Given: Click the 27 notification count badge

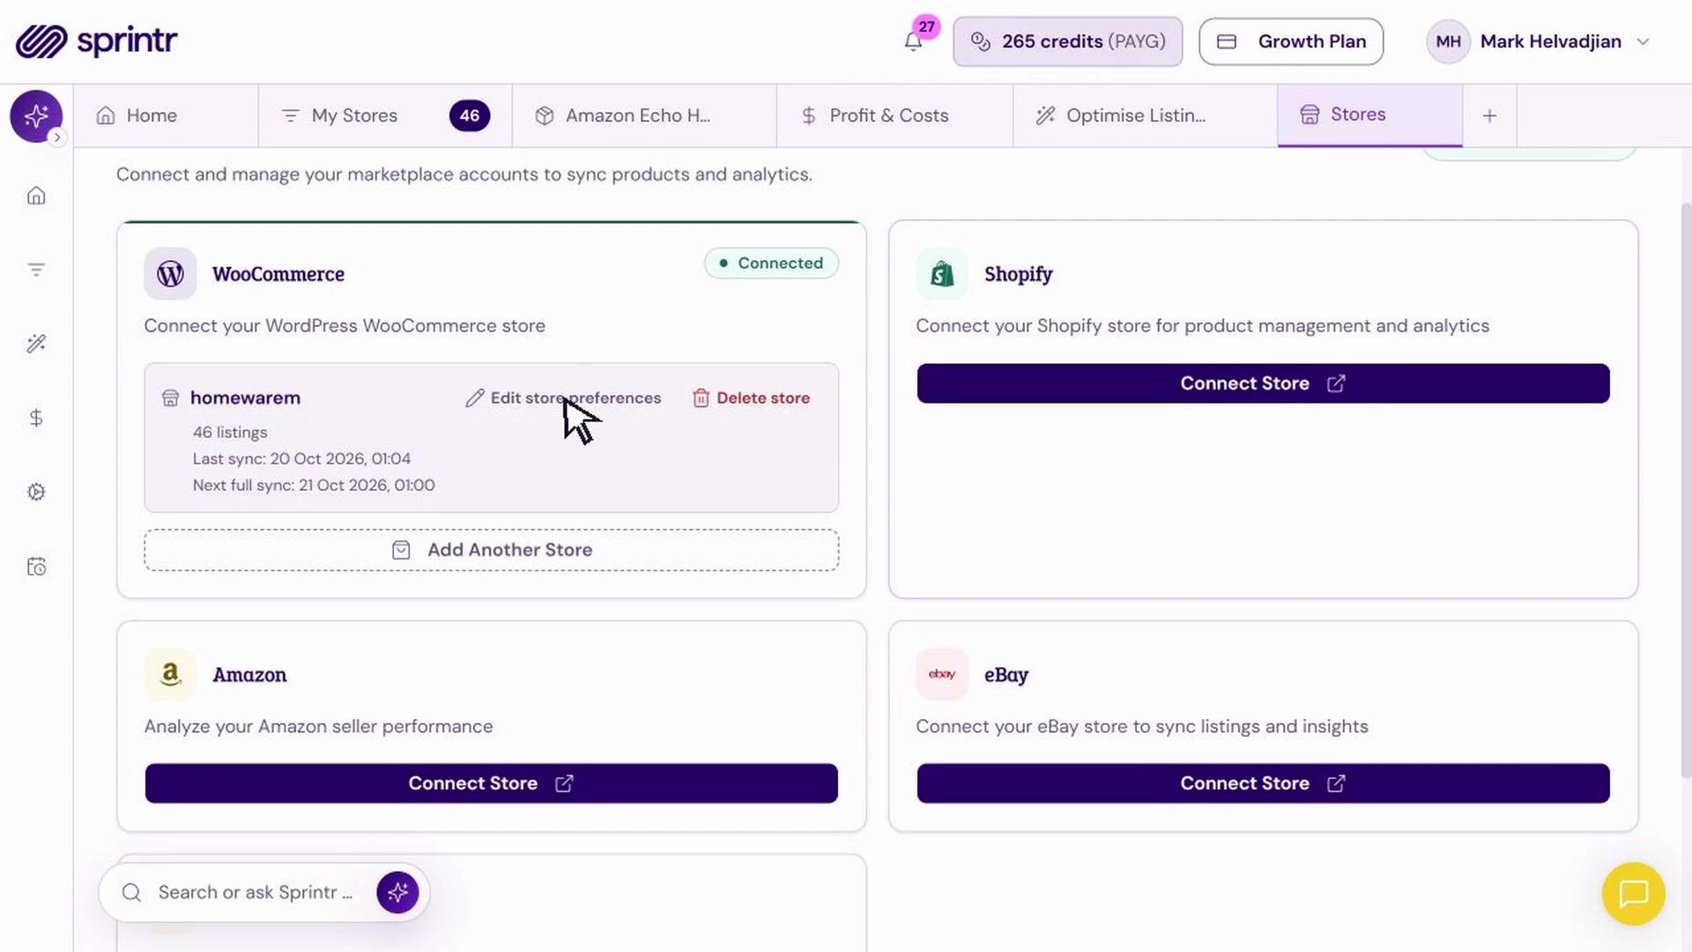Looking at the screenshot, I should click(926, 26).
